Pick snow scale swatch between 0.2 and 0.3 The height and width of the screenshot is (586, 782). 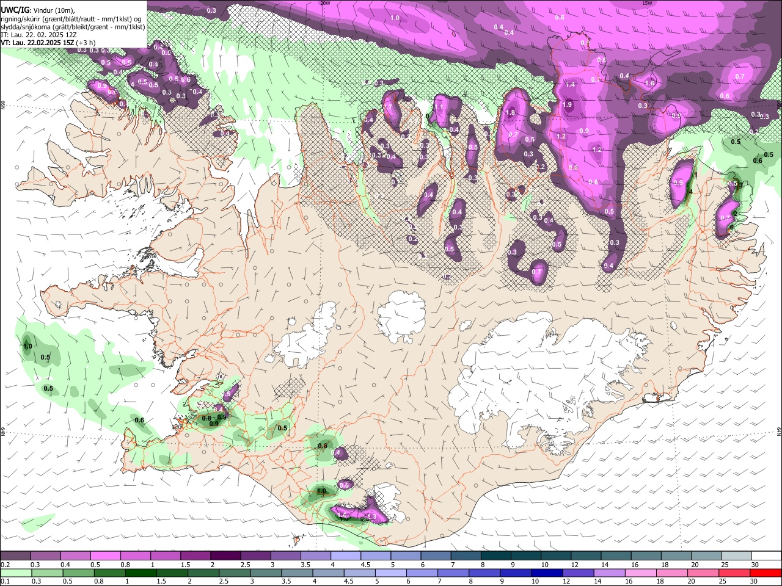(15, 555)
